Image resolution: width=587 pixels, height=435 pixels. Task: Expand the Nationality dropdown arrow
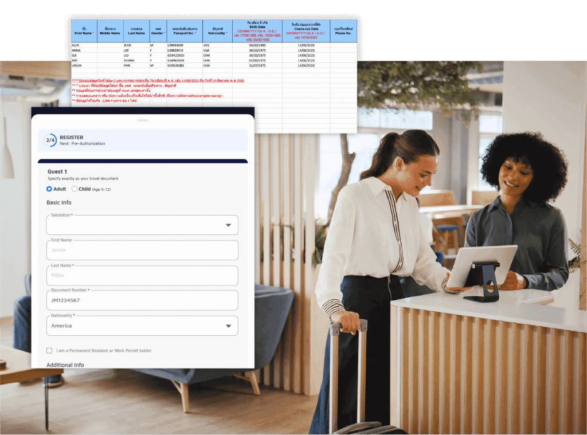coord(229,326)
